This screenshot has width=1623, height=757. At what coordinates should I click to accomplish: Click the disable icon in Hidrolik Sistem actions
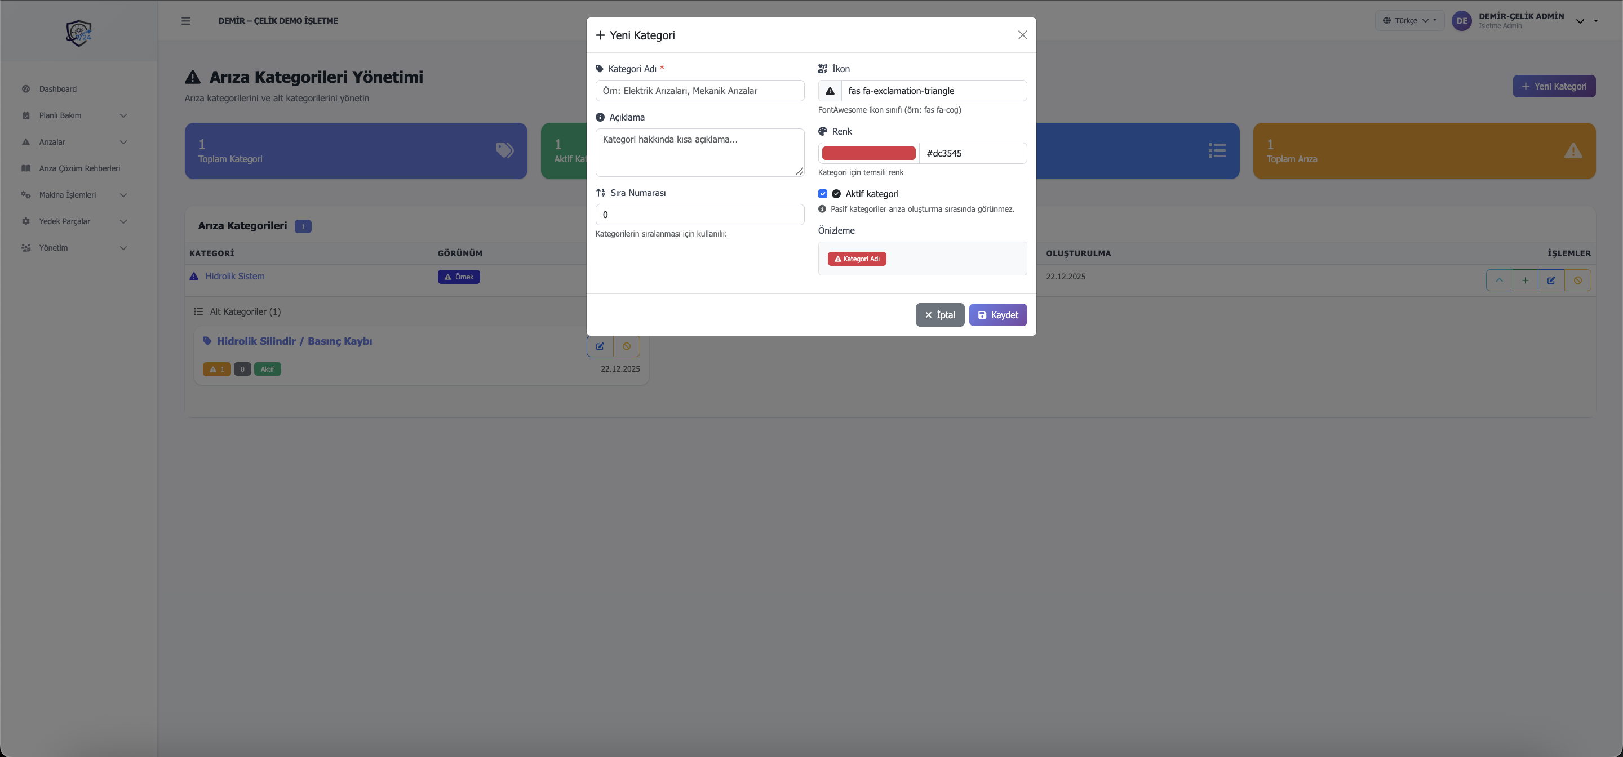(1578, 280)
